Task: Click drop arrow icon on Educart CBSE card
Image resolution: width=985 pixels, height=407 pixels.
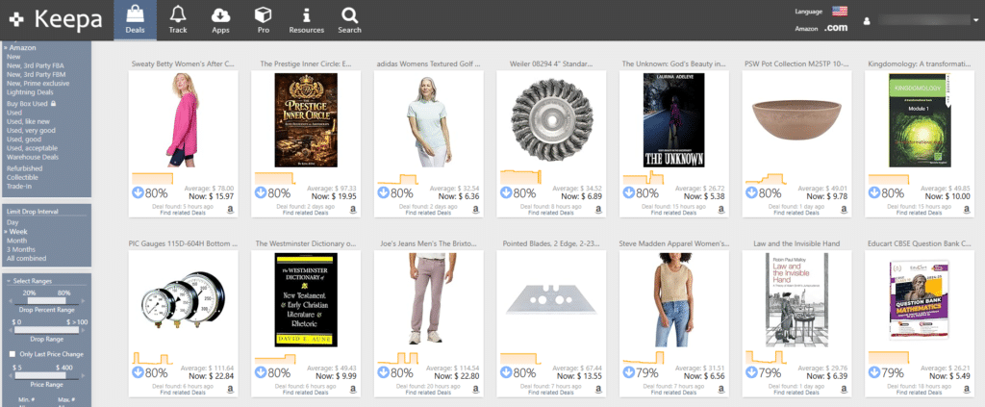Action: [x=874, y=372]
